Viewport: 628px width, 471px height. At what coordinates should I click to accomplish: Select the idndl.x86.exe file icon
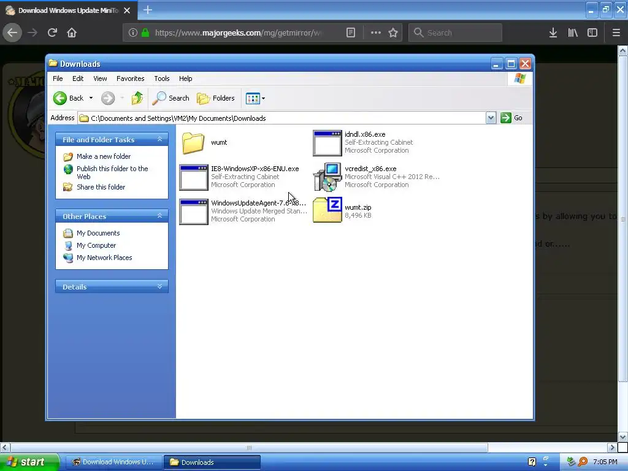(327, 143)
